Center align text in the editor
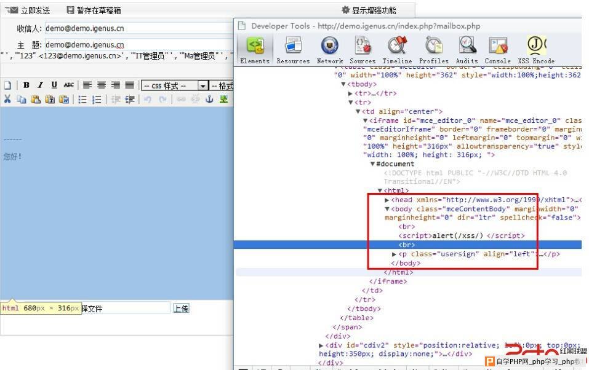This screenshot has height=370, width=589. pos(102,85)
